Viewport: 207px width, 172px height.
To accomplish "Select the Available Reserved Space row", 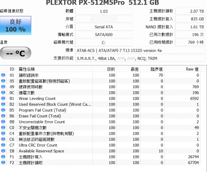I will [x=100, y=151].
